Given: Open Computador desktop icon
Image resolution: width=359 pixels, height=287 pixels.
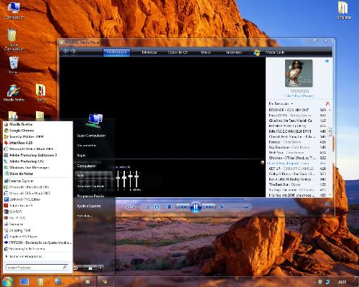Looking at the screenshot, I should click(14, 10).
